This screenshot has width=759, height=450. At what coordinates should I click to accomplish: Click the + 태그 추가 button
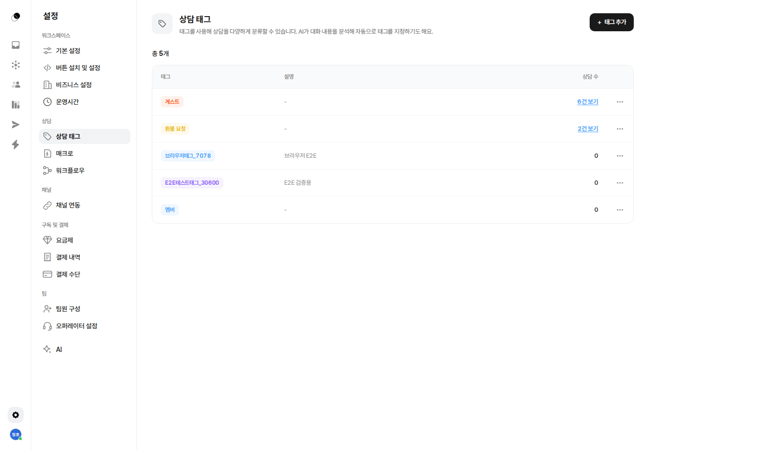pos(611,22)
